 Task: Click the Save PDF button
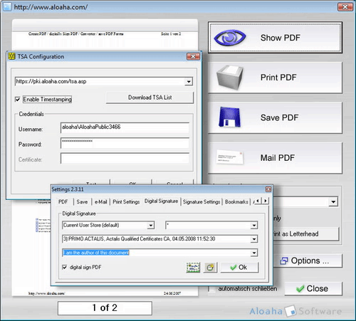pos(275,117)
